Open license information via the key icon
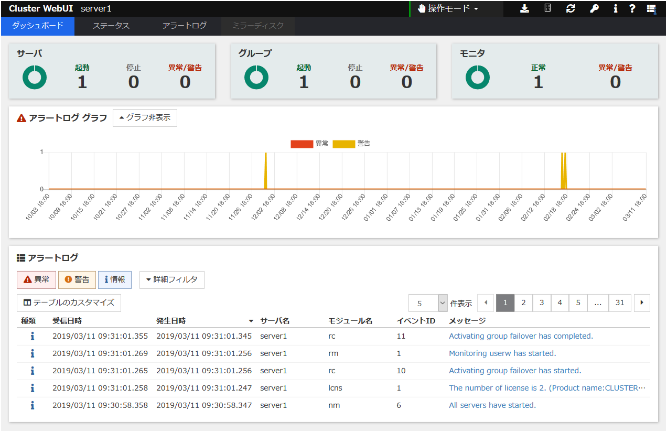This screenshot has width=667, height=432. [594, 8]
